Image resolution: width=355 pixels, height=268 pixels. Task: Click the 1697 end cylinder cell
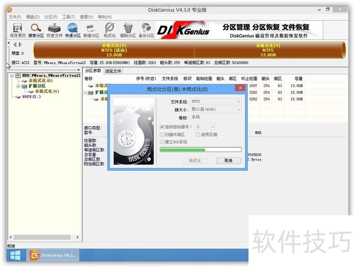[253, 86]
